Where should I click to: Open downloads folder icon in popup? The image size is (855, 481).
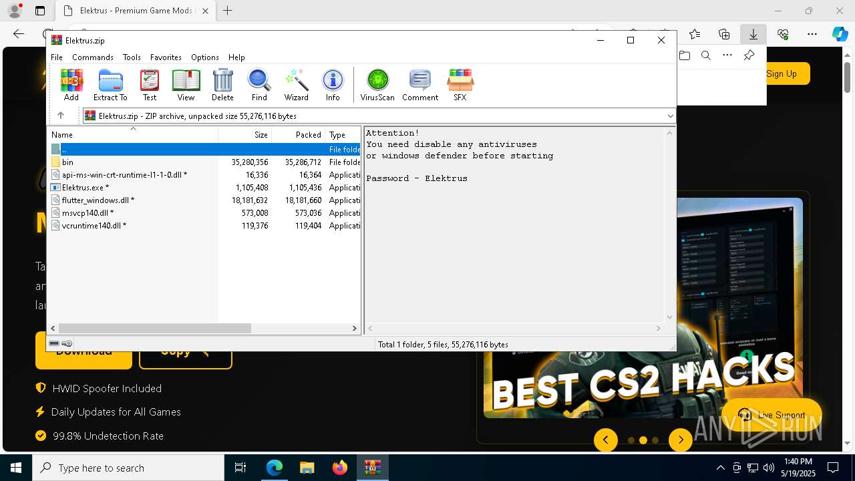tap(685, 55)
